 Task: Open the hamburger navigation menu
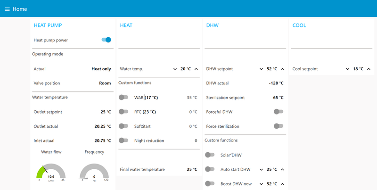point(7,9)
